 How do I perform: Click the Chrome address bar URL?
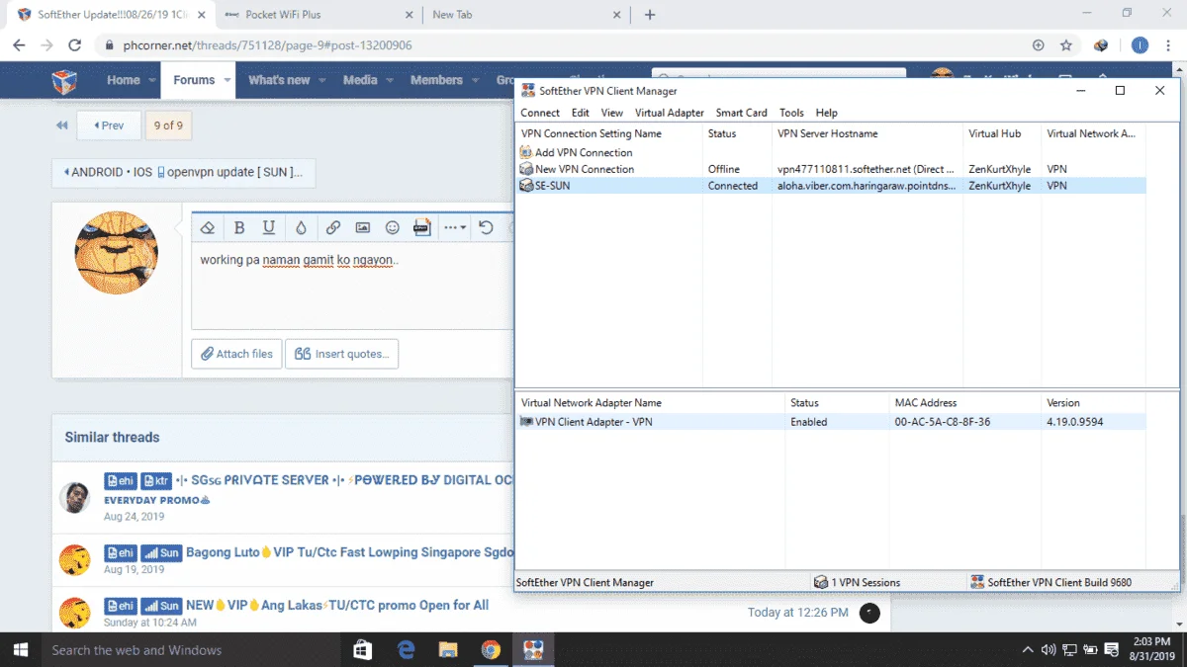tap(266, 45)
